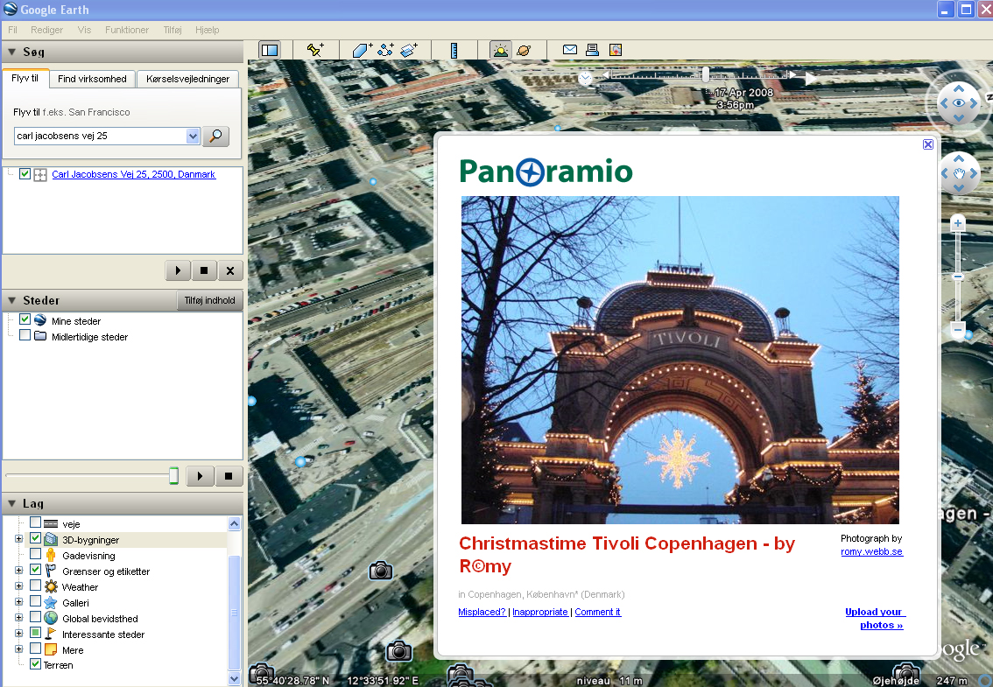Expand the Galleri layer tree node

pos(18,603)
